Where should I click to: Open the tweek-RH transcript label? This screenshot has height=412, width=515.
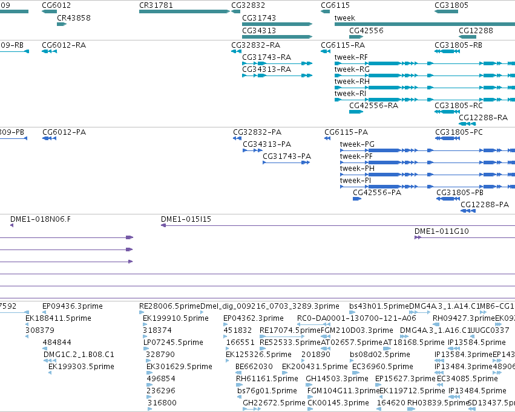[352, 82]
